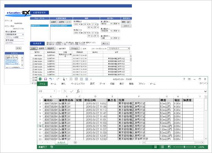Select the output sheet tab

click(61, 142)
